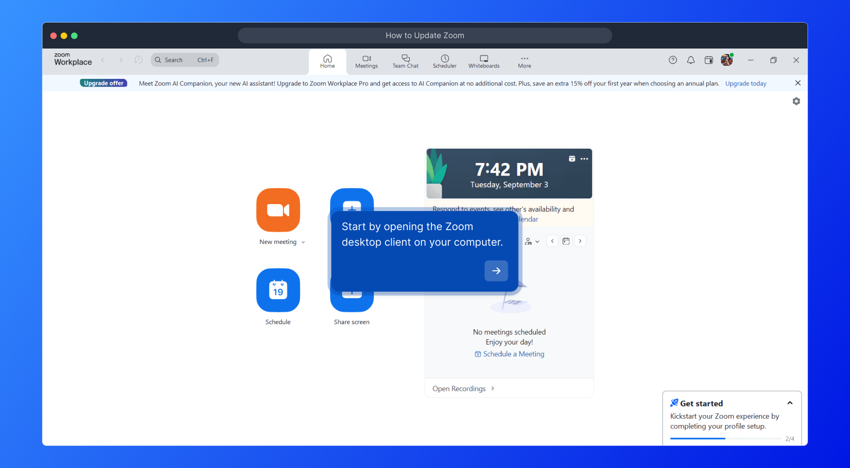The image size is (850, 468).
Task: Click the calendar icon in top toolbar
Action: coord(709,60)
